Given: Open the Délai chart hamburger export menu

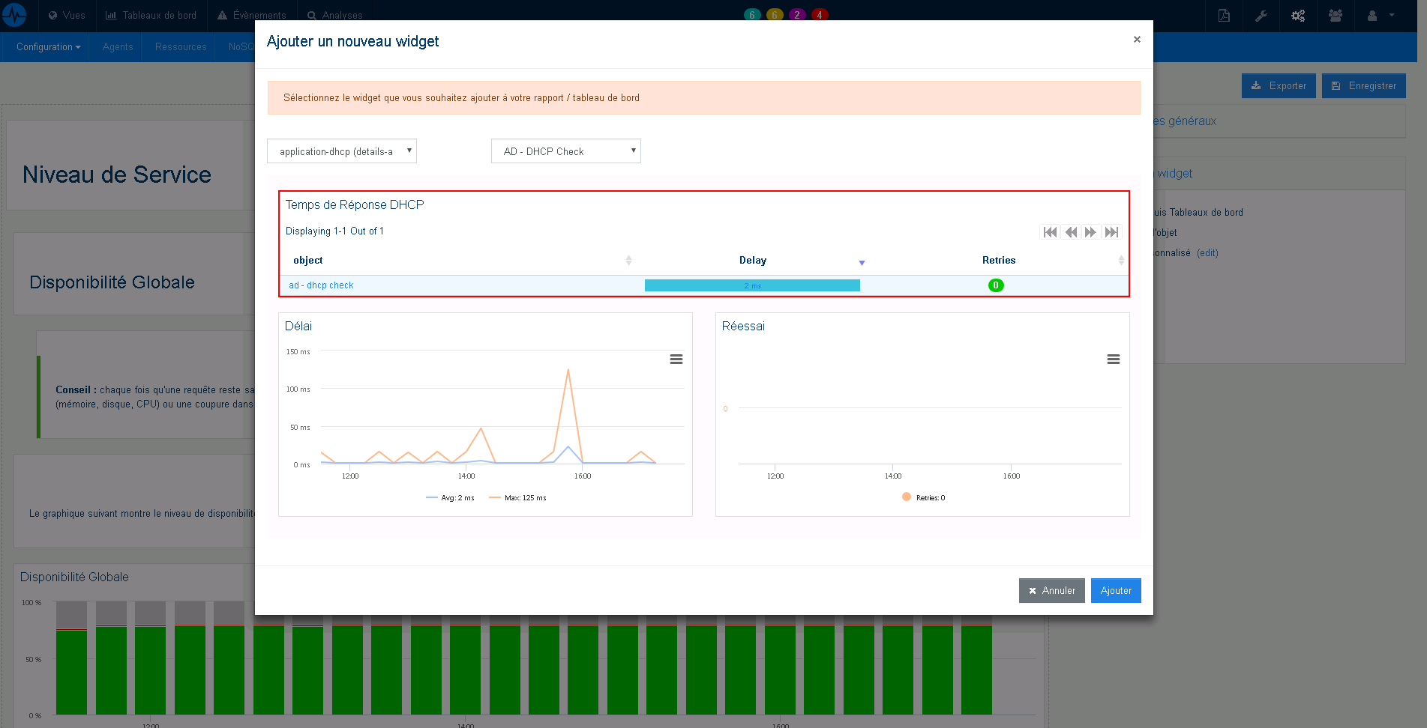Looking at the screenshot, I should (676, 360).
